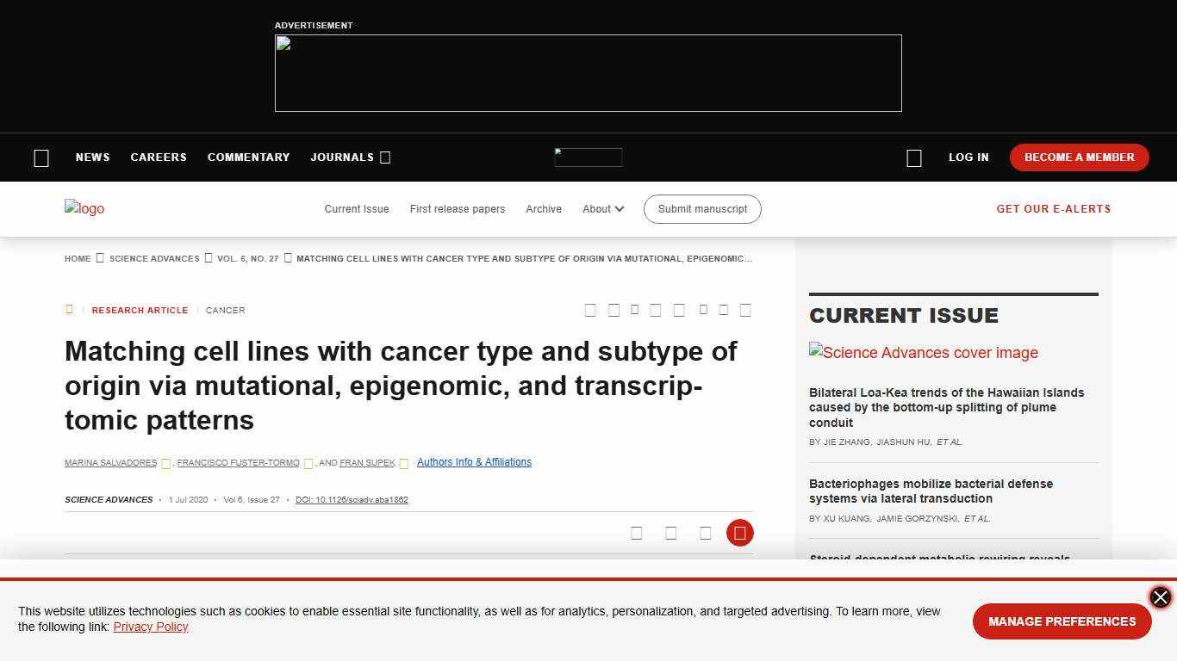
Task: Click the BECOME A MEMBER button
Action: point(1079,158)
